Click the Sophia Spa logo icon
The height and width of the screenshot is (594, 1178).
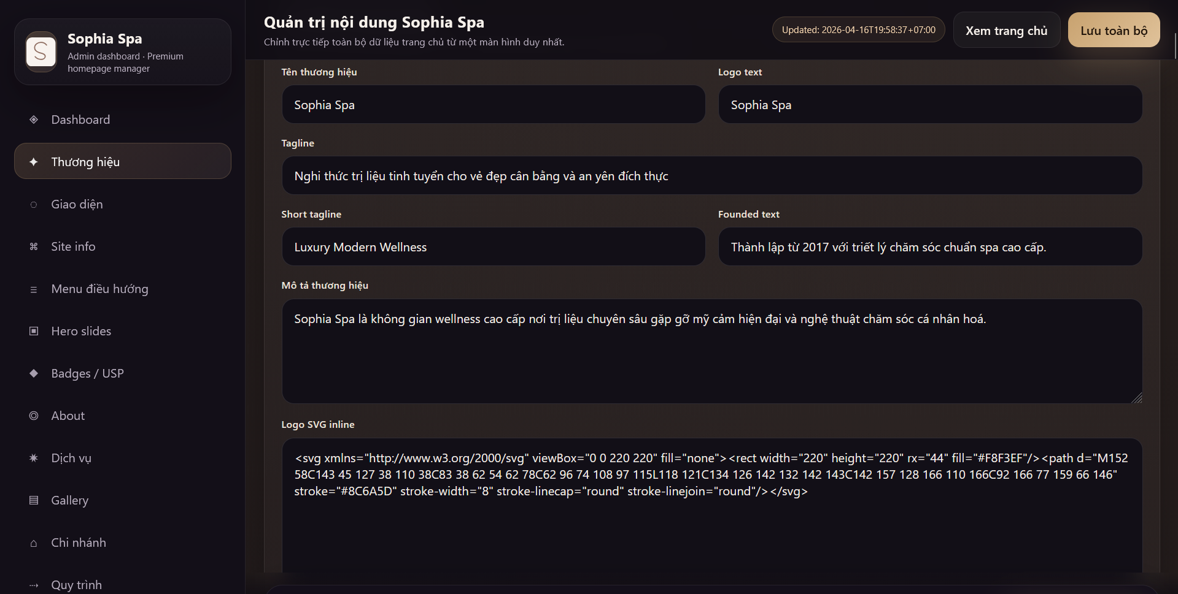click(41, 51)
